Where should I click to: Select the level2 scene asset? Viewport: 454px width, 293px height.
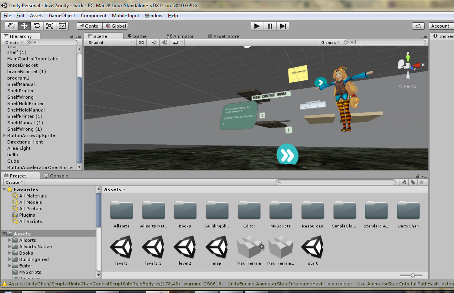tap(185, 247)
